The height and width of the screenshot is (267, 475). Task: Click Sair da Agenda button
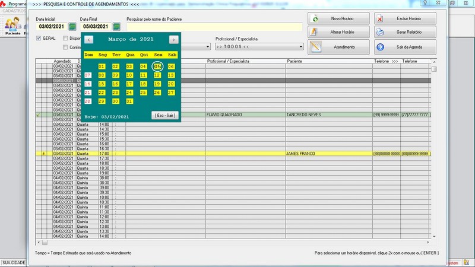[x=405, y=47]
